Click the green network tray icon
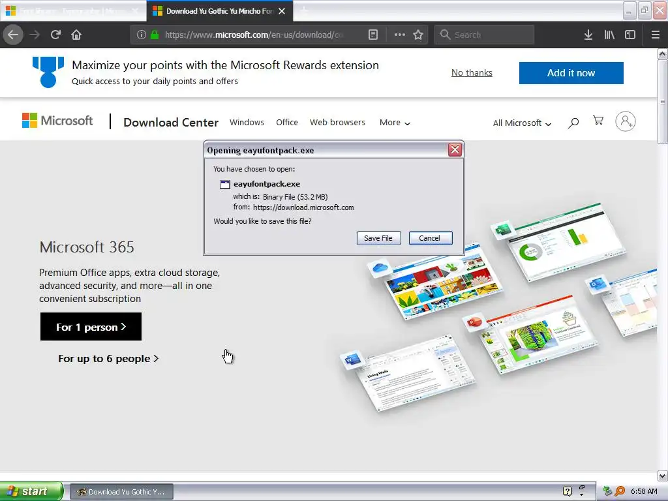 (x=607, y=491)
